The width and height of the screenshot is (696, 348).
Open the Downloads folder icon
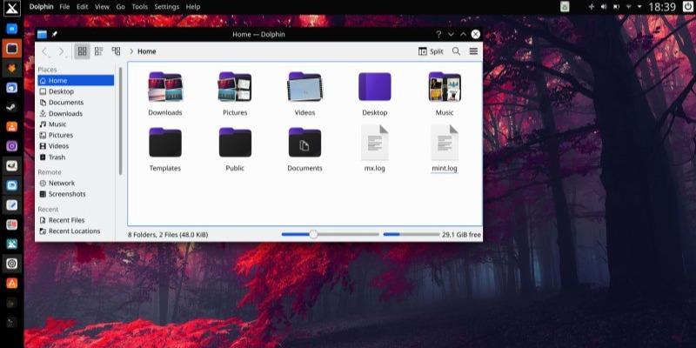click(165, 86)
